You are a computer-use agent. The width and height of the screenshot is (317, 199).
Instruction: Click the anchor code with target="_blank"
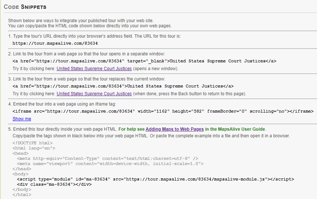[x=144, y=61]
